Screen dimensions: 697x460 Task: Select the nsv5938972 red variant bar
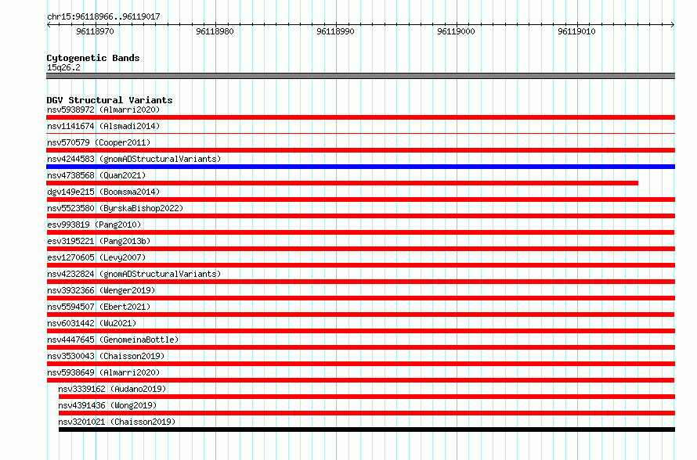pos(360,117)
